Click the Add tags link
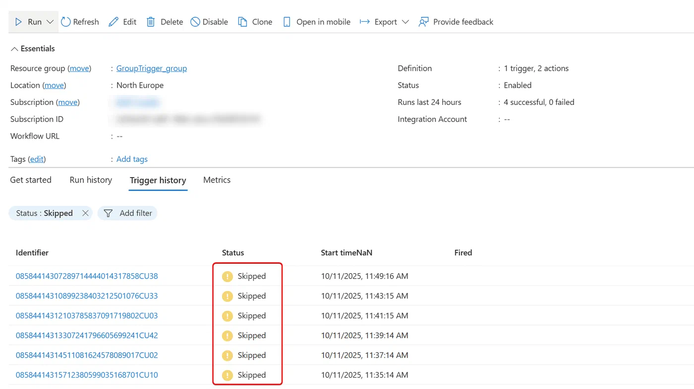Viewport: 694px width, 389px height. (x=132, y=159)
